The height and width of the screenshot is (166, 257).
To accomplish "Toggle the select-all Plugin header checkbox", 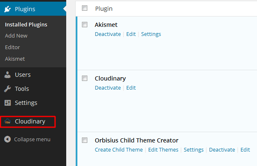I will click(84, 8).
